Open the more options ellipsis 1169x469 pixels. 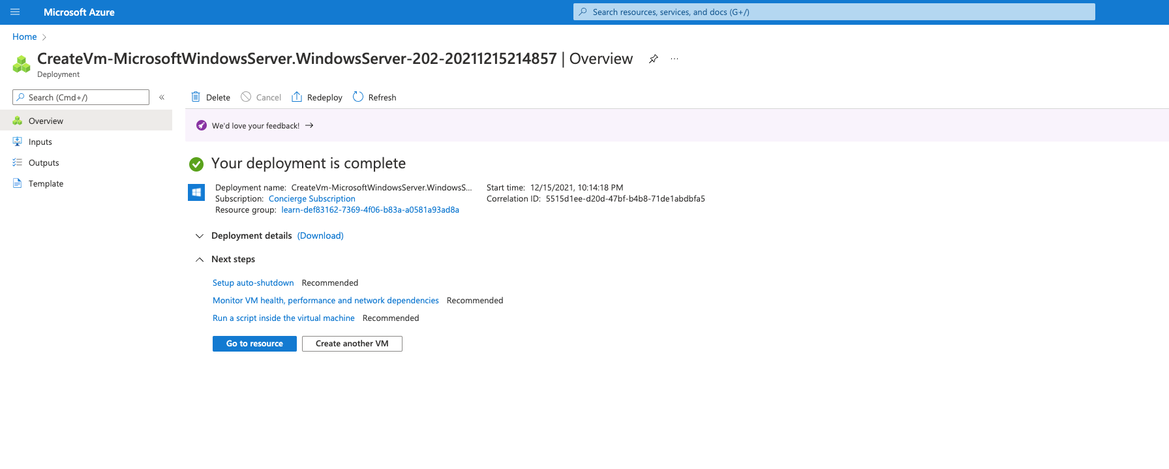(x=675, y=59)
